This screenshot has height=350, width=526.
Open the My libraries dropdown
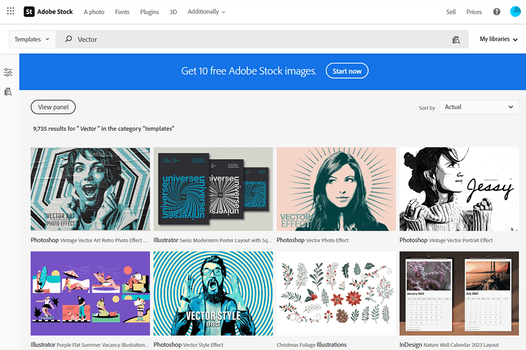[499, 39]
